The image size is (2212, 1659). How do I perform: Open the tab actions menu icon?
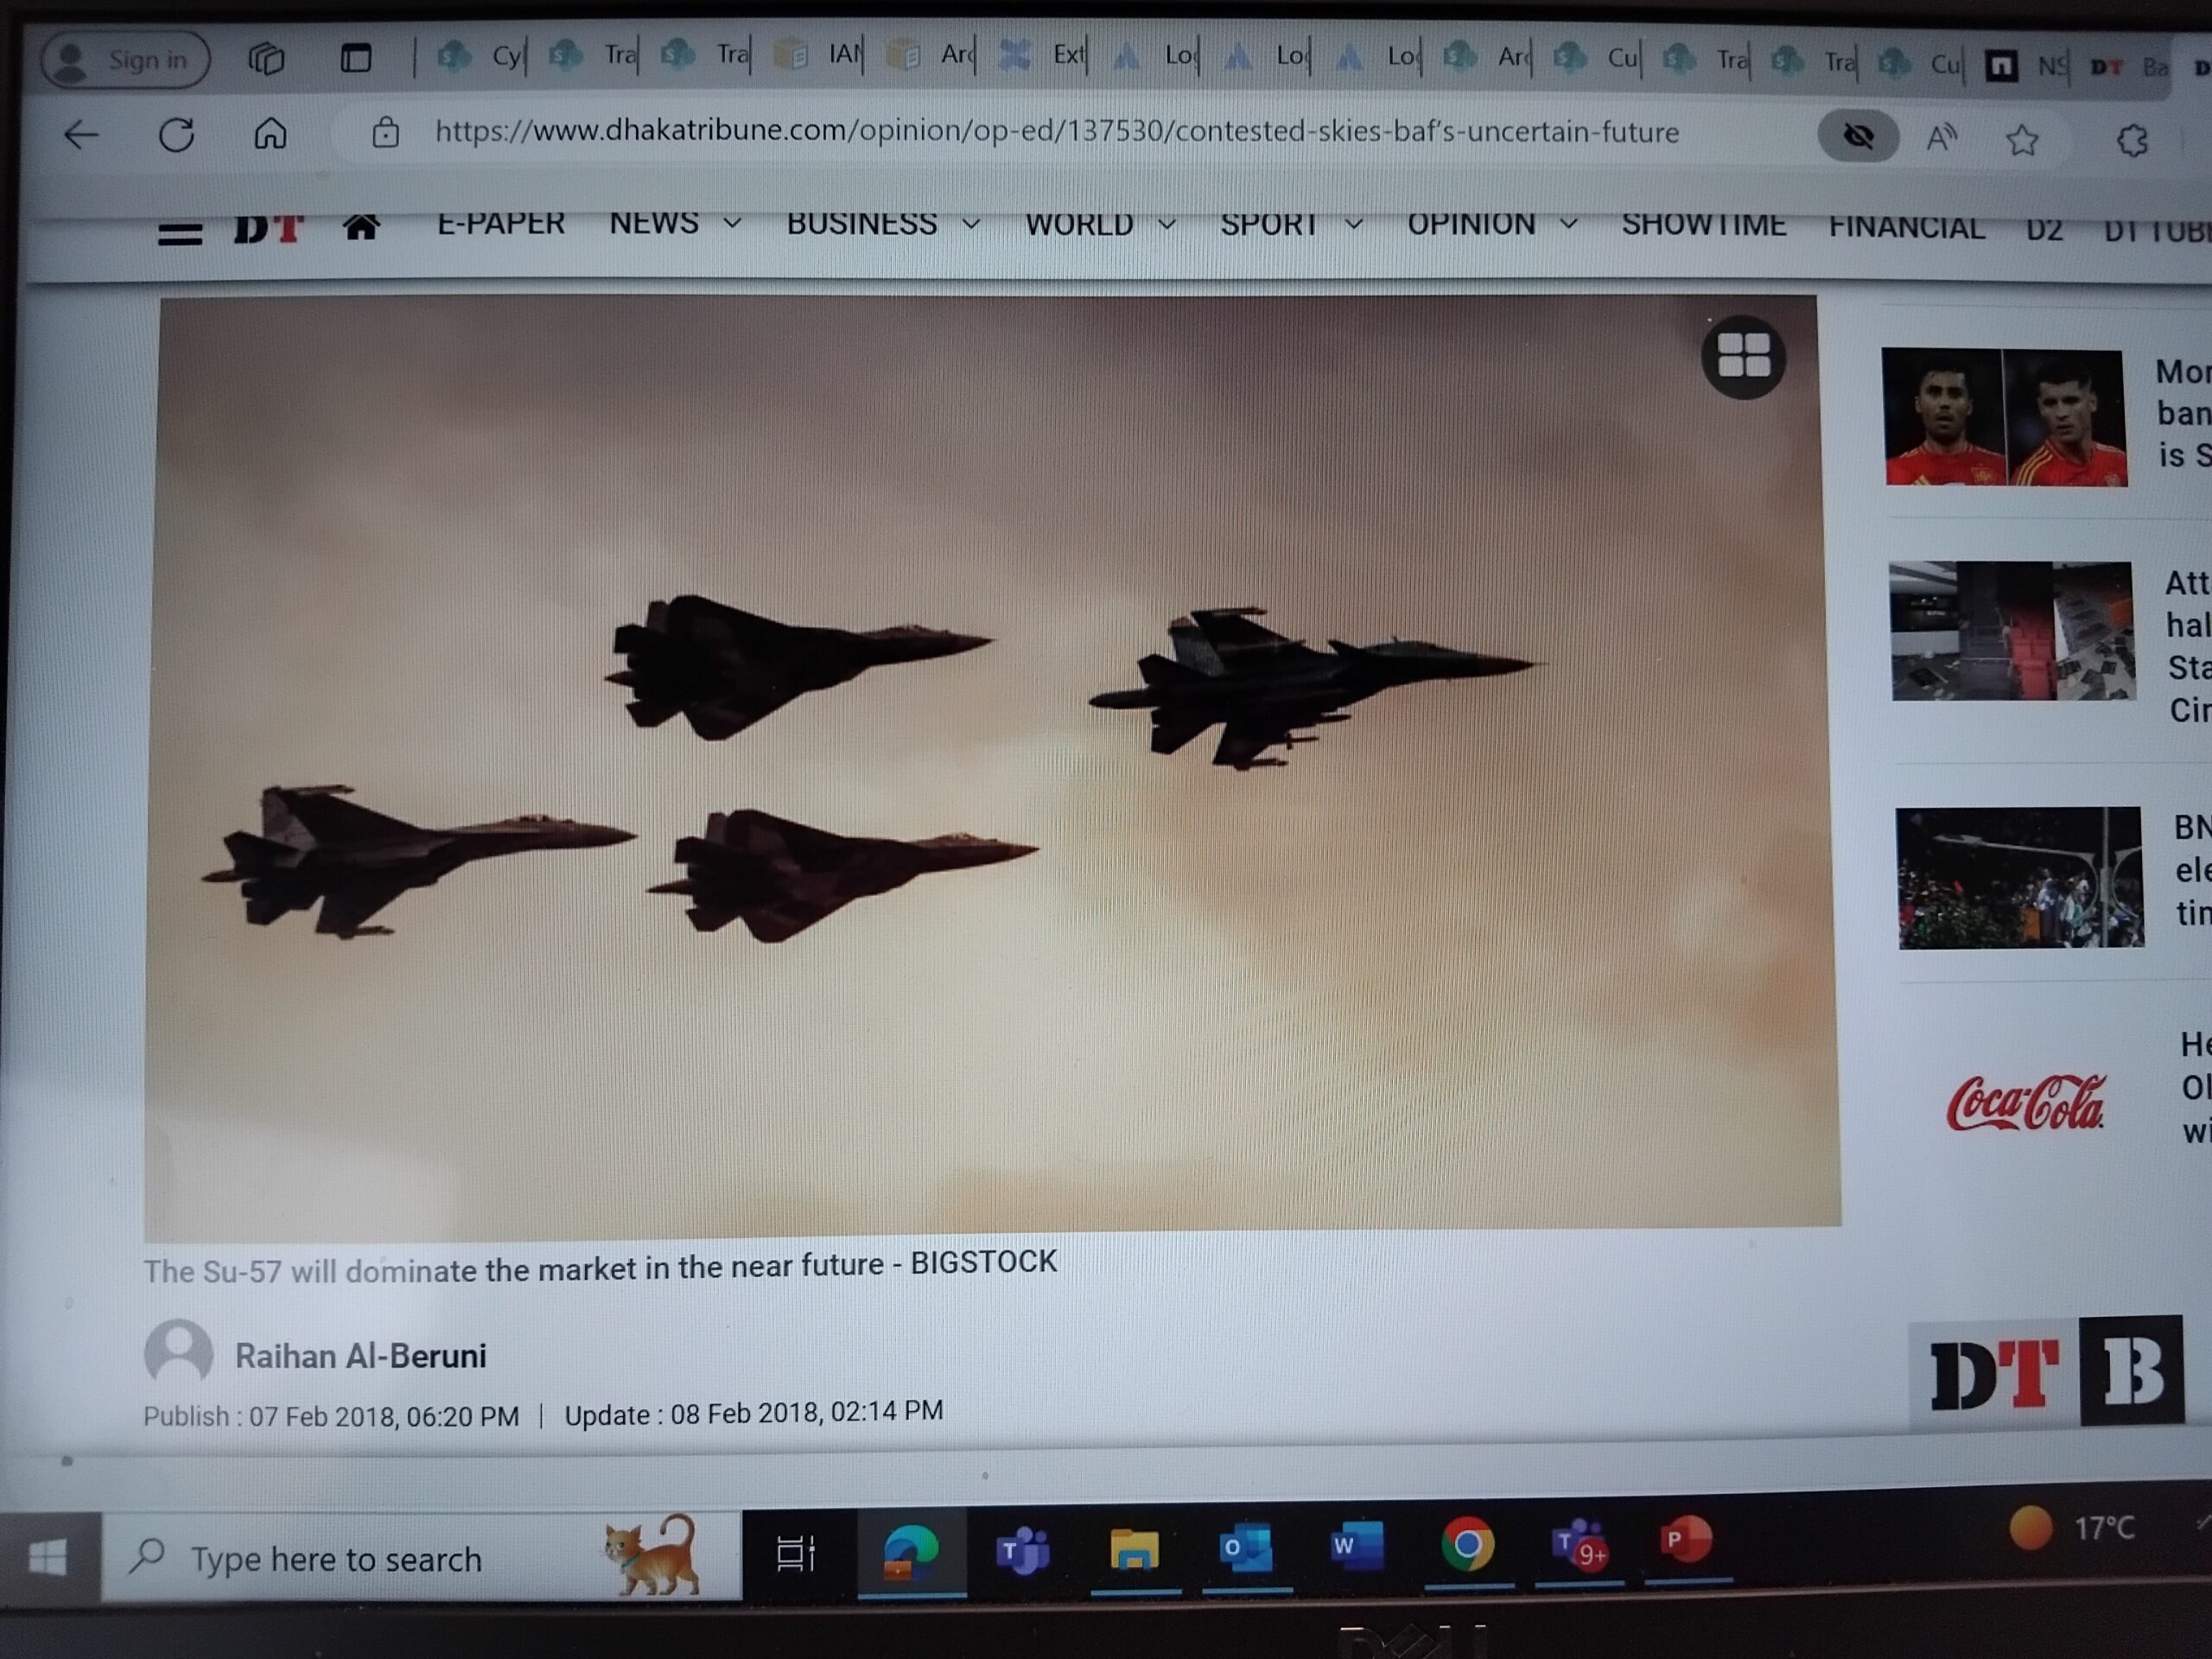(356, 58)
